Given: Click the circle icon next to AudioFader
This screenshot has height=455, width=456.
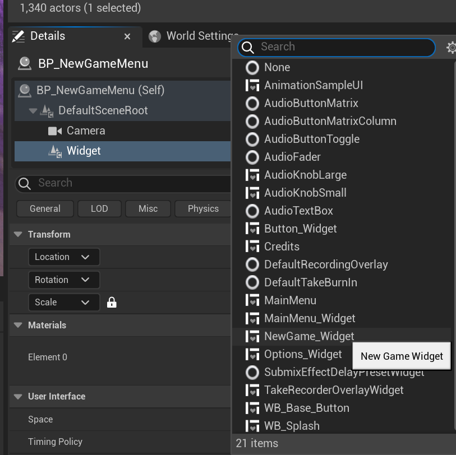Looking at the screenshot, I should [x=252, y=157].
